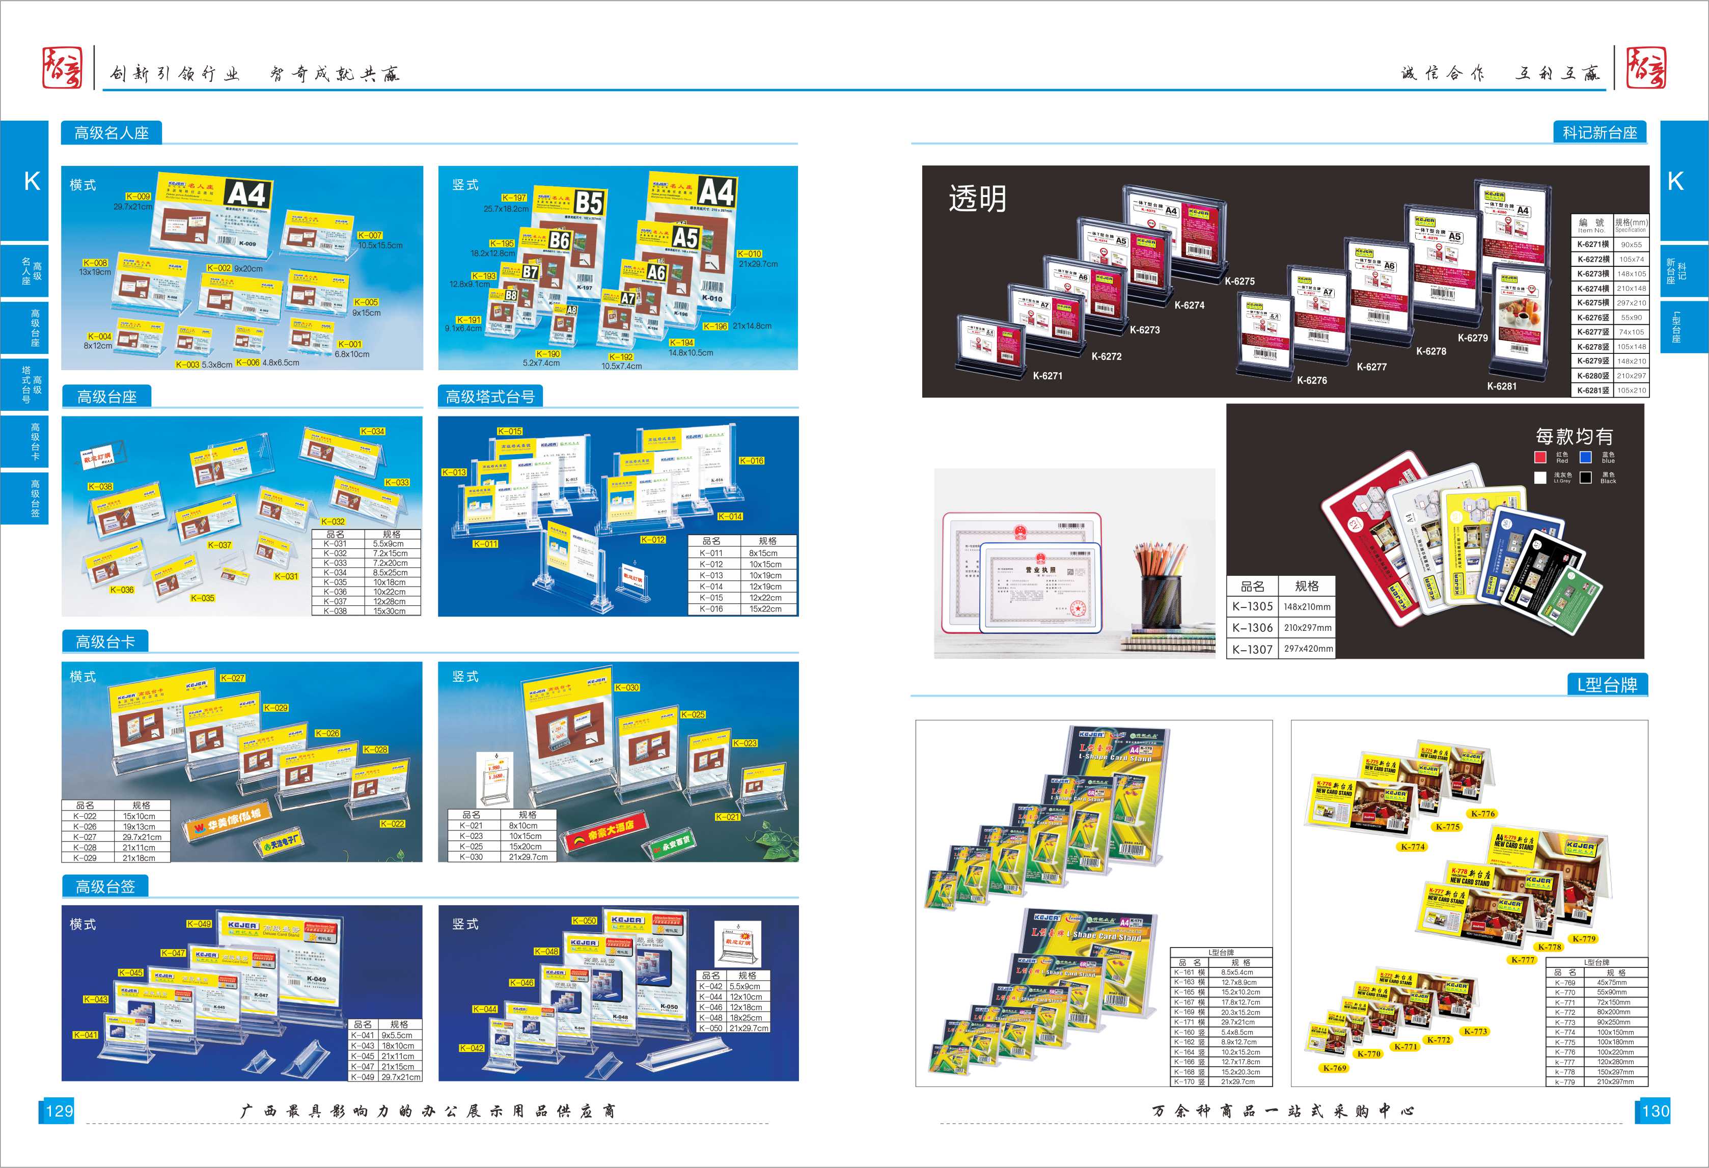The width and height of the screenshot is (1709, 1168).
Task: Click the 科记新台座 section header at top right
Action: (1600, 133)
